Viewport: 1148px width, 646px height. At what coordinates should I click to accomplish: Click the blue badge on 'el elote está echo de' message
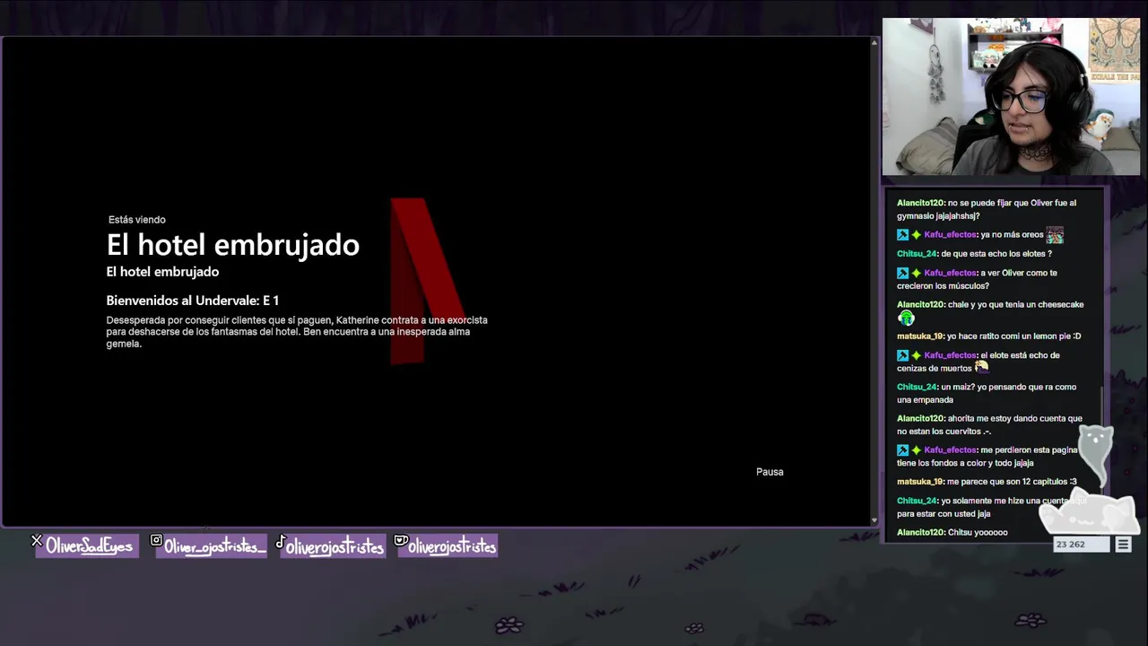(902, 355)
